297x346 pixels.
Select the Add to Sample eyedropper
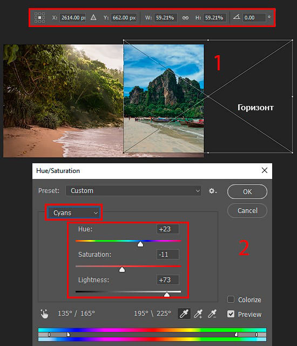point(198,314)
